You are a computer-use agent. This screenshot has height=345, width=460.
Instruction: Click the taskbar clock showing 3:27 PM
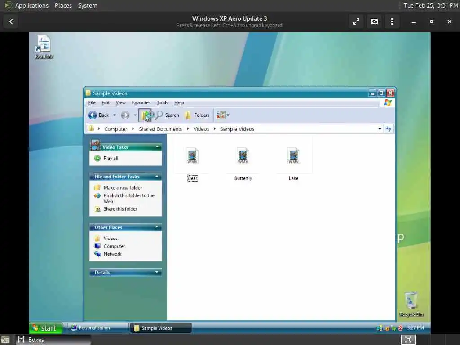[x=416, y=327]
